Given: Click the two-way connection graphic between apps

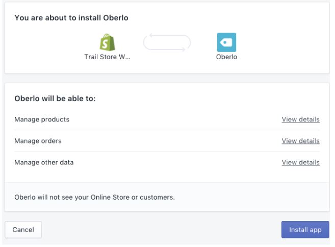Looking at the screenshot, I should tap(167, 42).
